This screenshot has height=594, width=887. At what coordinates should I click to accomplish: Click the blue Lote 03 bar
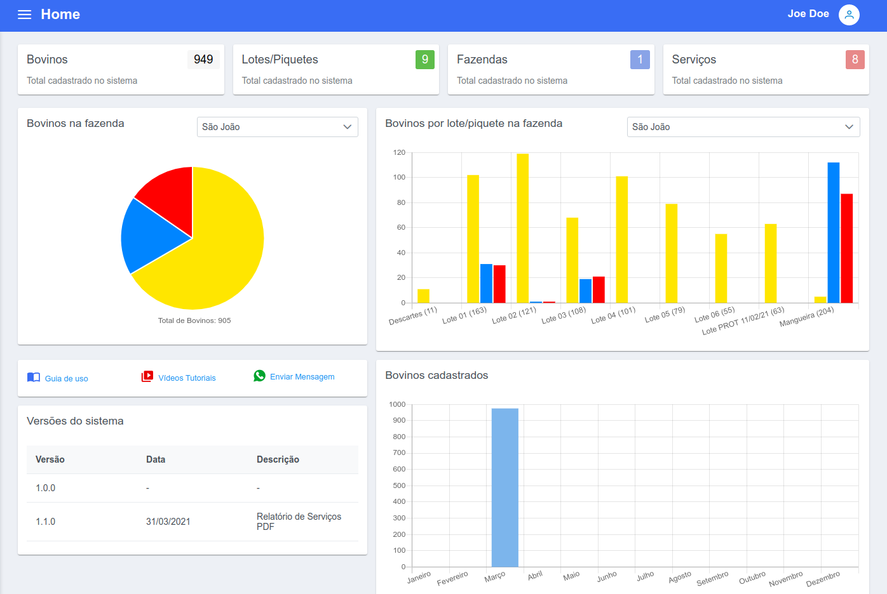coord(585,291)
